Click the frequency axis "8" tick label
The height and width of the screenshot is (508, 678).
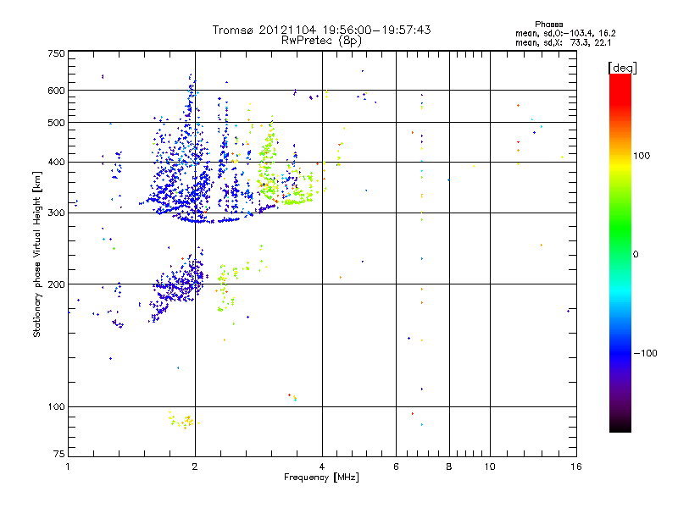(x=449, y=467)
